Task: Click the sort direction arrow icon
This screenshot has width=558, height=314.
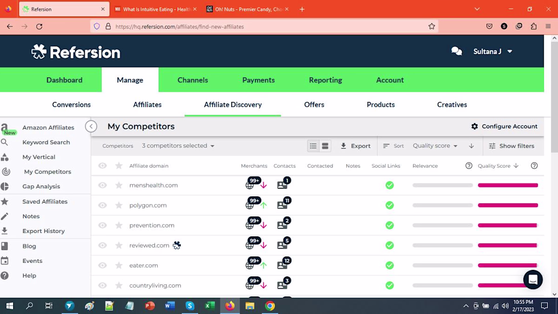Action: 471,146
